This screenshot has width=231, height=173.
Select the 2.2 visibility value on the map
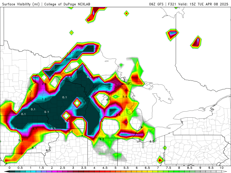point(44,84)
